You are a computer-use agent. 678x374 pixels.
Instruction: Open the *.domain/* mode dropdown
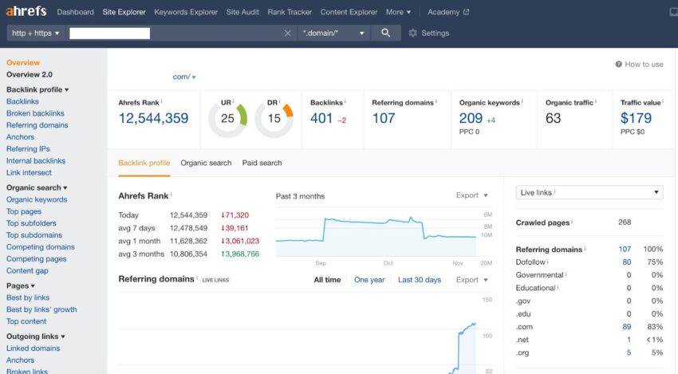333,33
